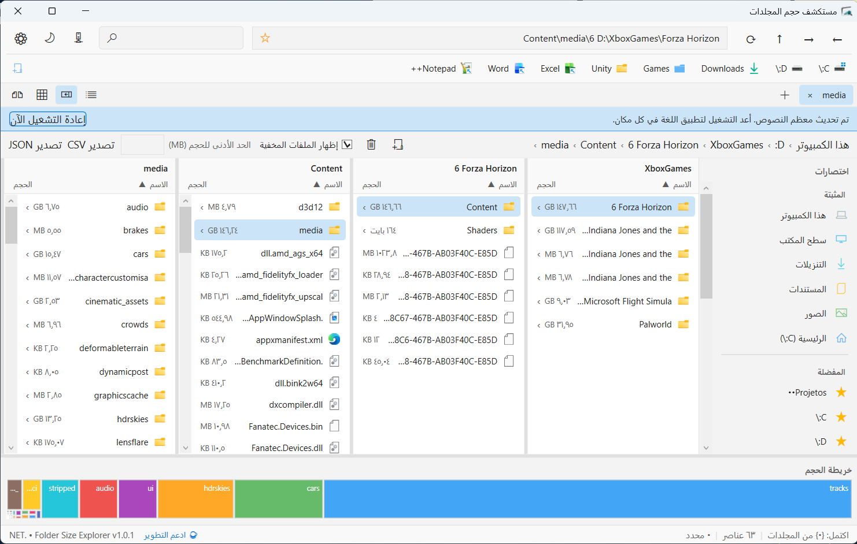Switch to dual-pane view icon

(x=17, y=95)
